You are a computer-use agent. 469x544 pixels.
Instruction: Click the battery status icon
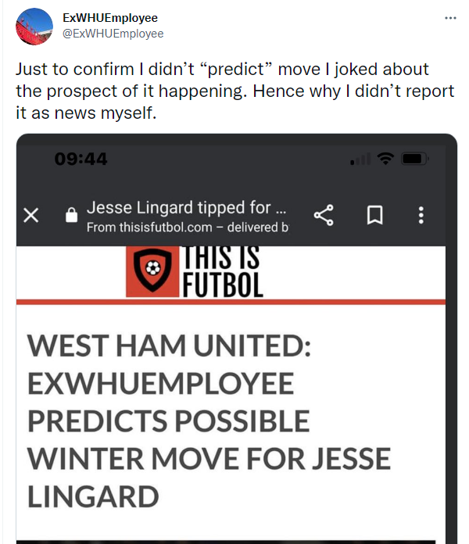pos(415,159)
